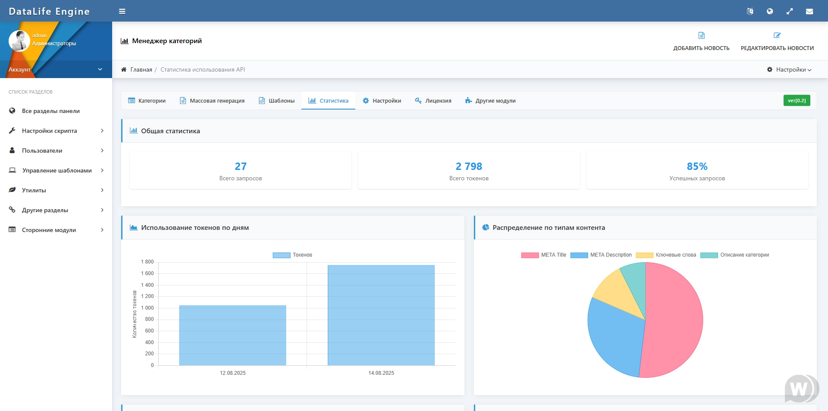The height and width of the screenshot is (411, 828).
Task: Click the green ver[0.2] badge
Action: (797, 100)
